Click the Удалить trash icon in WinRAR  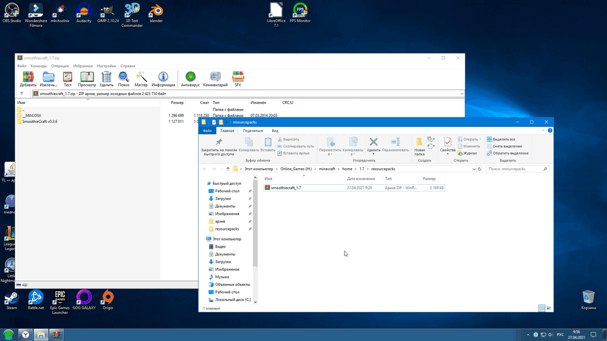pos(106,79)
